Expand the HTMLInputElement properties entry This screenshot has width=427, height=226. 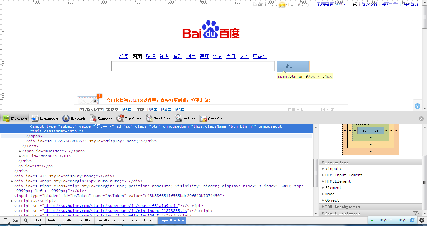point(323,175)
